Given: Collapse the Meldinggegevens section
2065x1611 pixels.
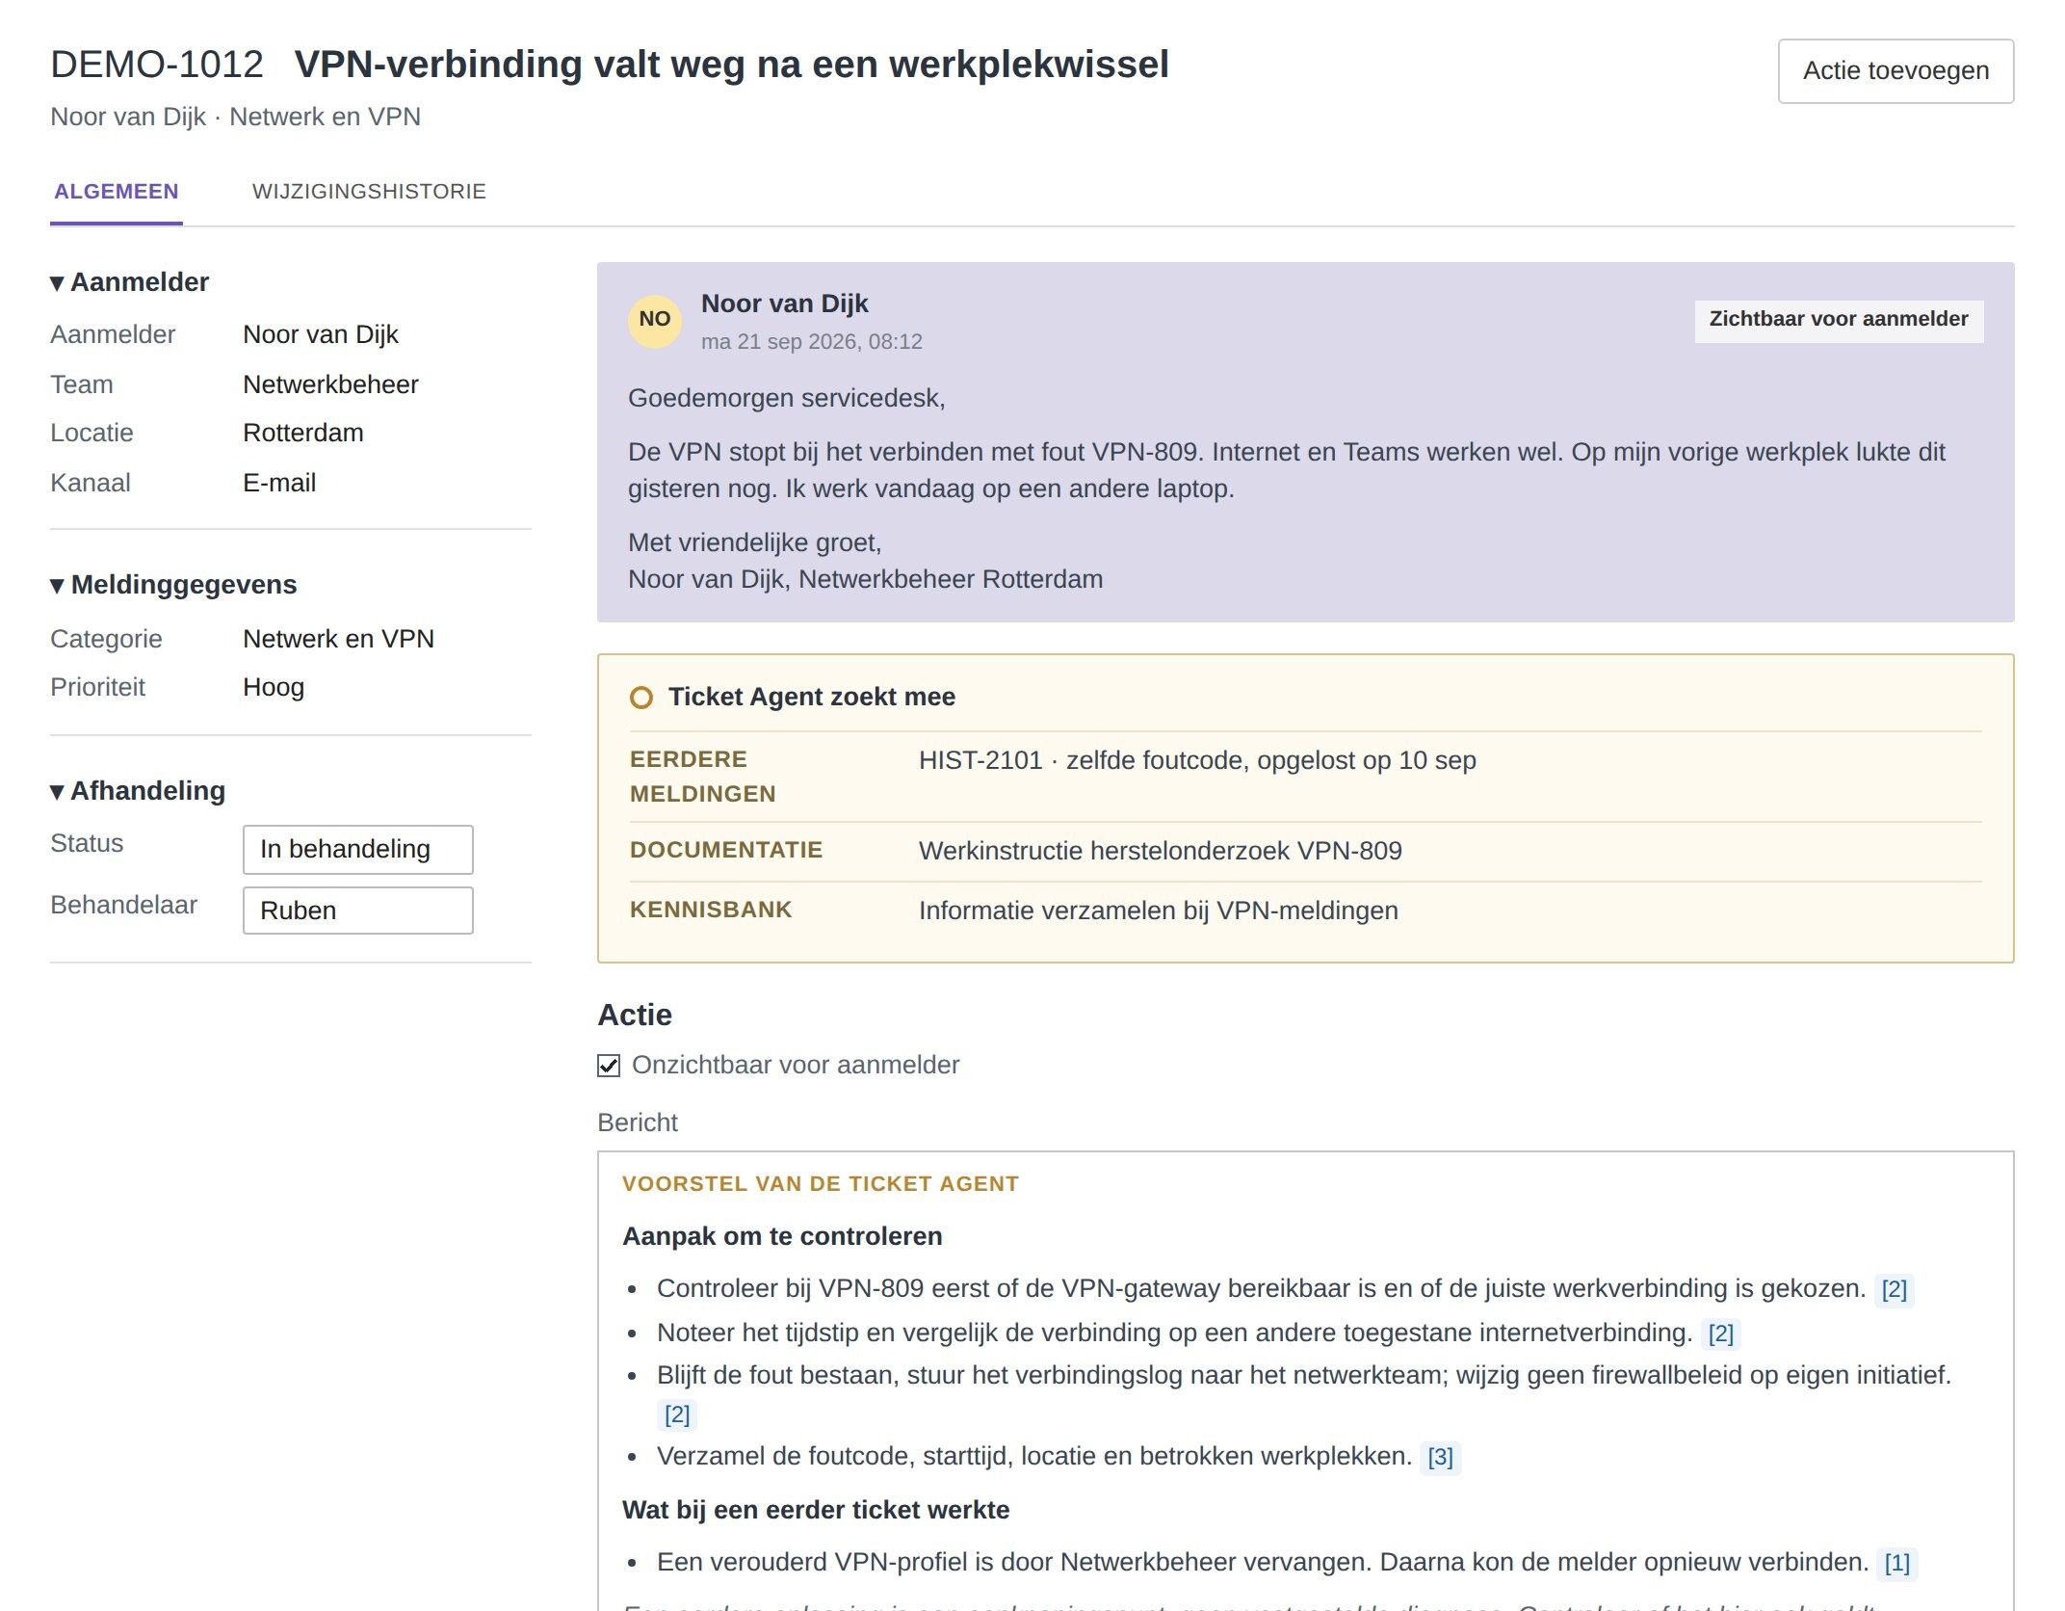Looking at the screenshot, I should (x=173, y=585).
